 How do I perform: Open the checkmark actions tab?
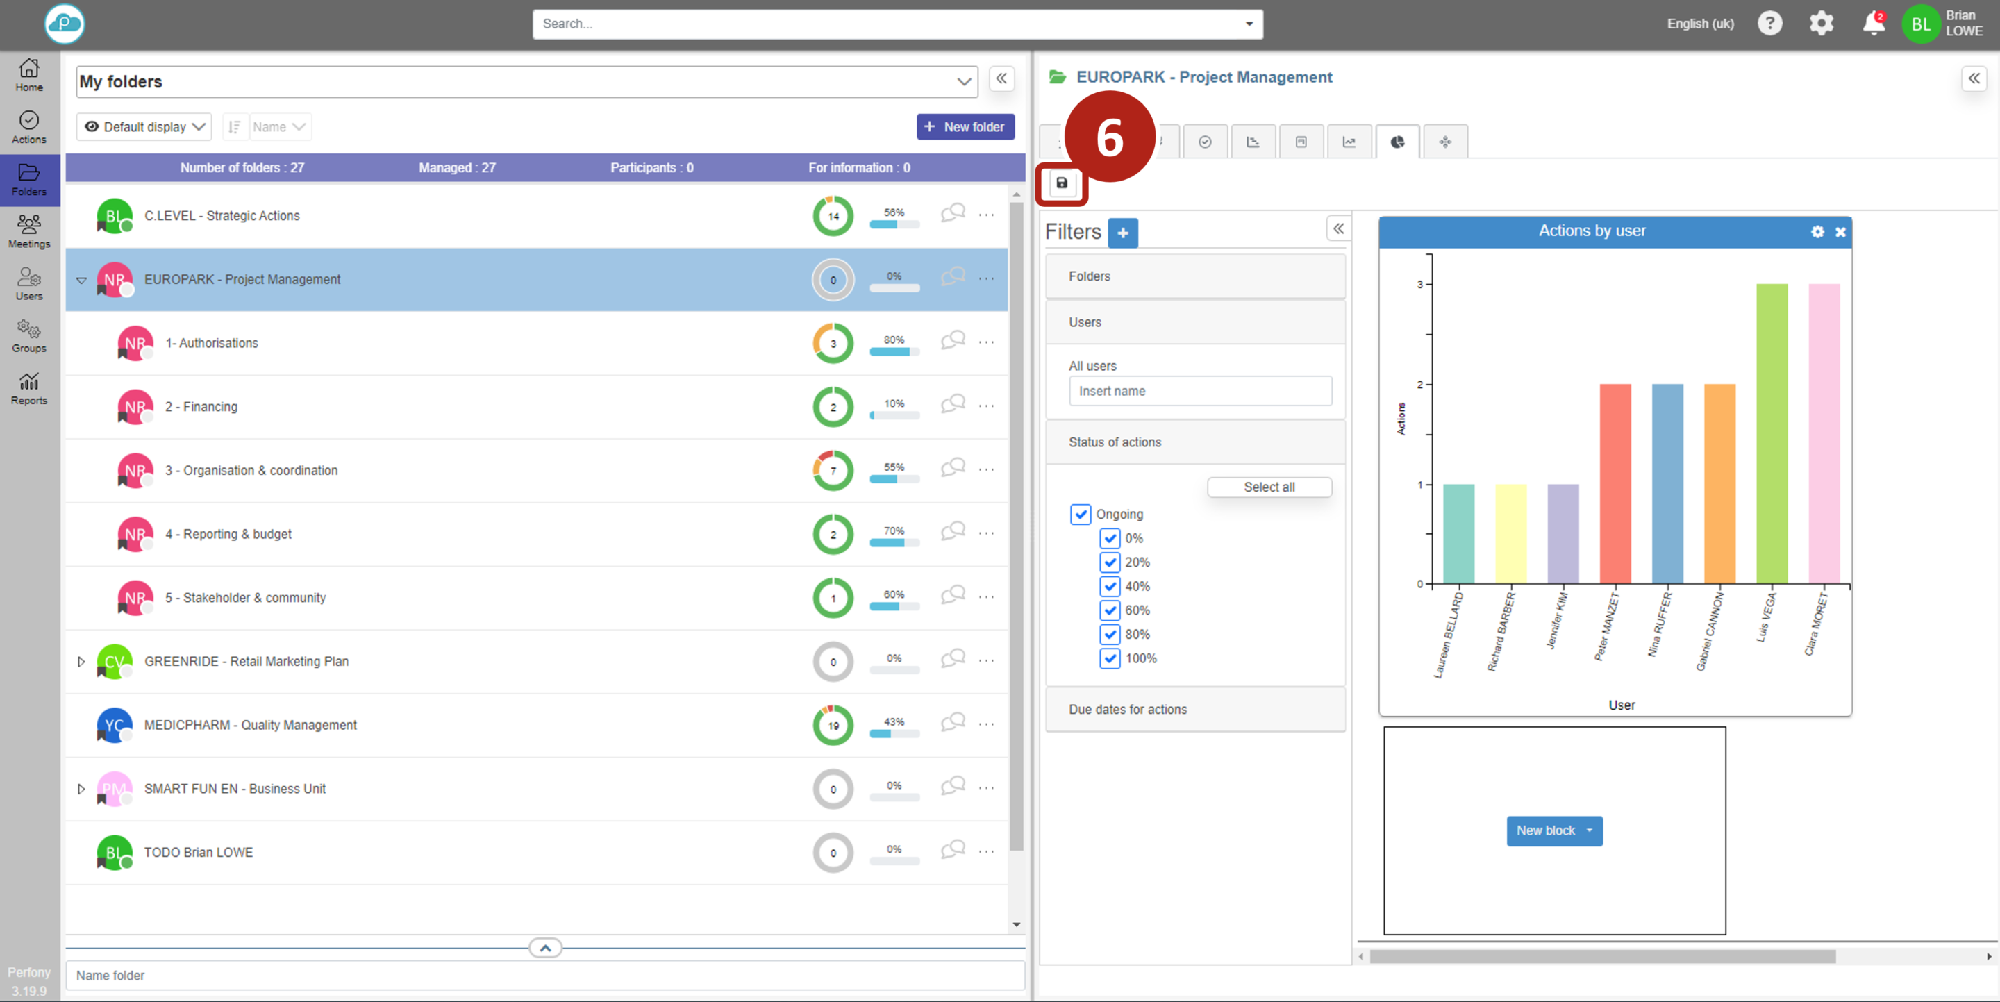click(1204, 142)
